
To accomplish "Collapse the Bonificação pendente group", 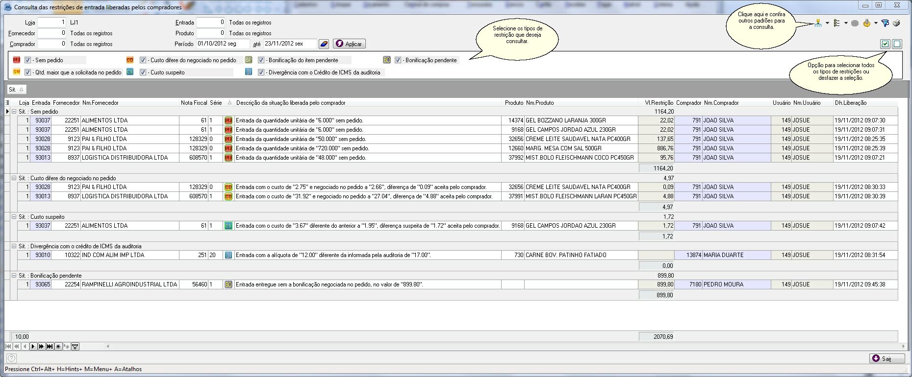I will click(14, 276).
